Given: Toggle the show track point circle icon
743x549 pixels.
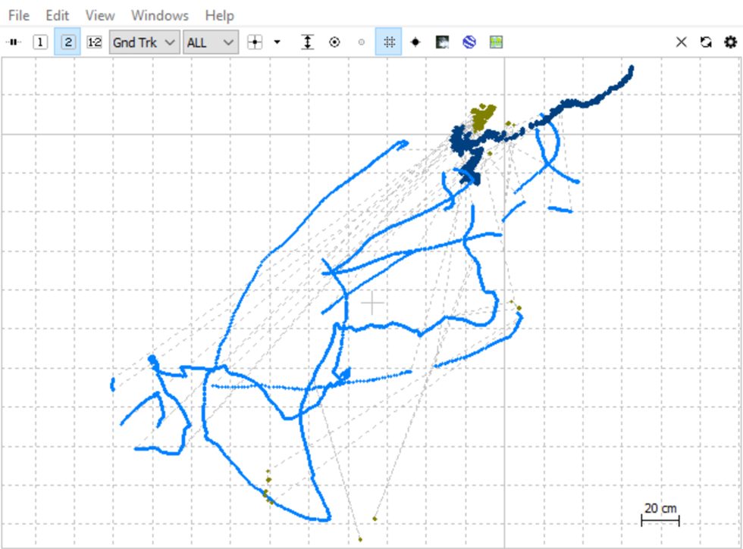Looking at the screenshot, I should 334,42.
